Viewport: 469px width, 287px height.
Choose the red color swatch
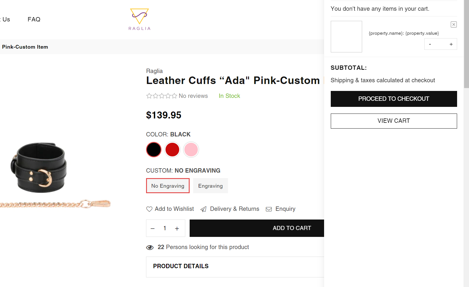pyautogui.click(x=172, y=150)
